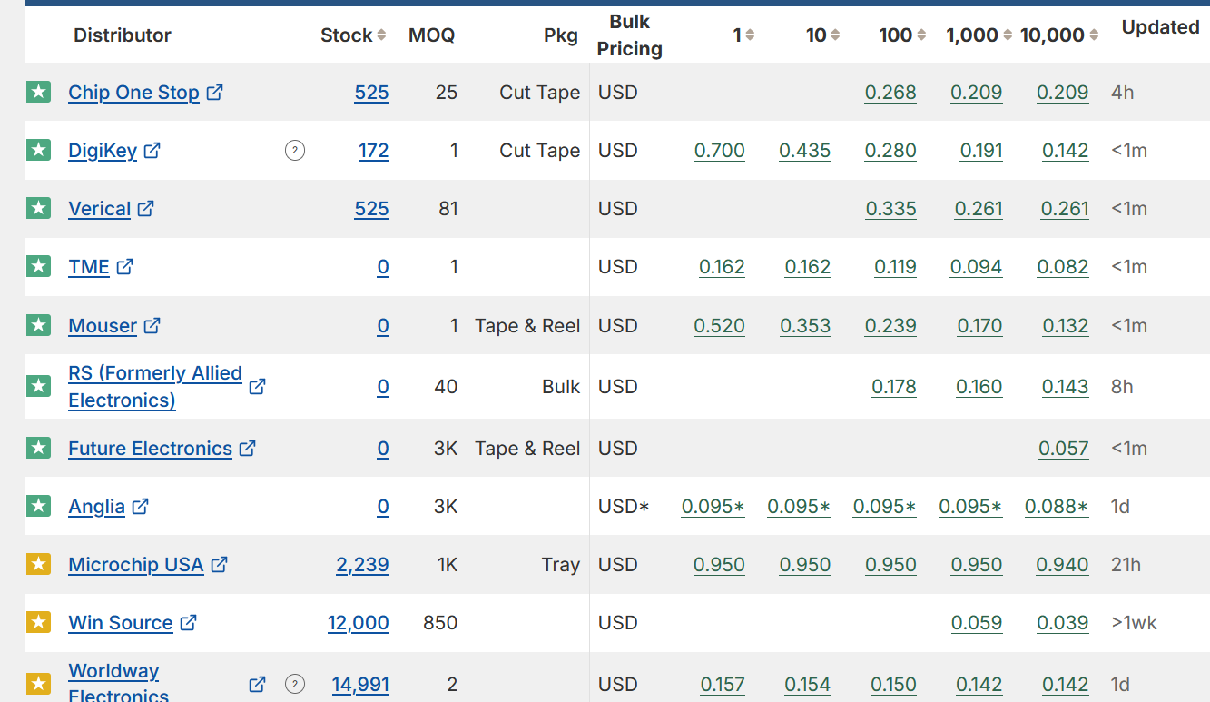Click Win Source price 0.039
Screen dimensions: 1210x702
click(x=1063, y=623)
